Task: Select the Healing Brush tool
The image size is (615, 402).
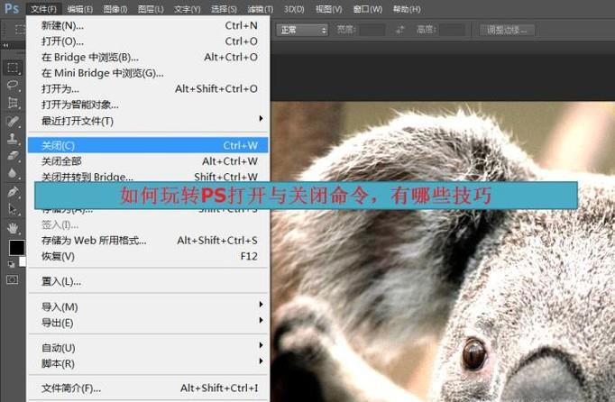Action: pyautogui.click(x=13, y=121)
